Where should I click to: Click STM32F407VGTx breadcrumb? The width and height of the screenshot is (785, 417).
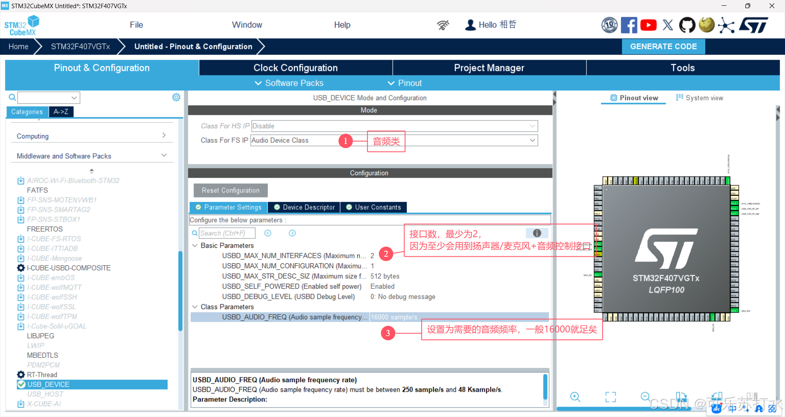[x=81, y=47]
